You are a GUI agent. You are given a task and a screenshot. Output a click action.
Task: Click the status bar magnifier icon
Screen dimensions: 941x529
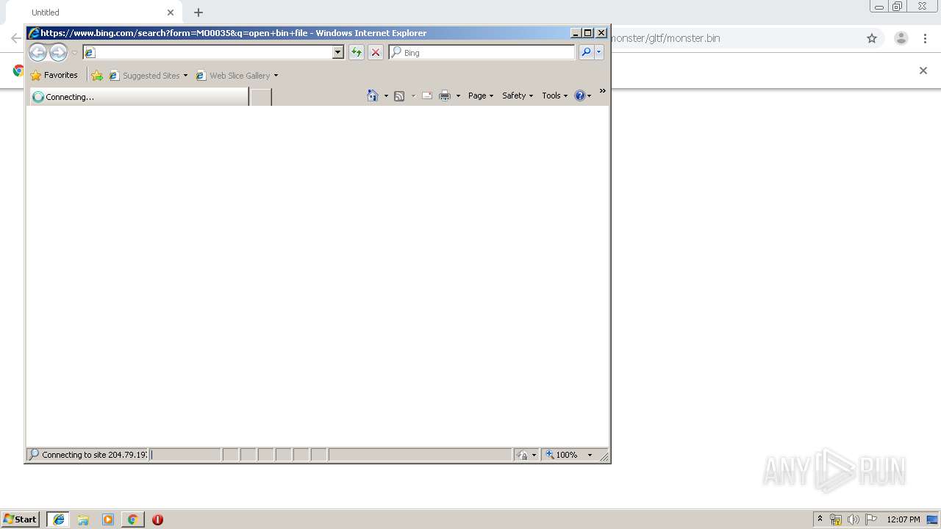pyautogui.click(x=34, y=454)
